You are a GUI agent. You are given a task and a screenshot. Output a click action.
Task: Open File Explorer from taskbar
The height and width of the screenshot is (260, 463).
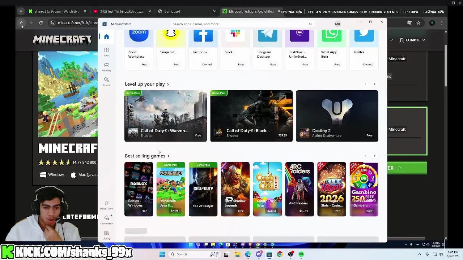pos(237,254)
